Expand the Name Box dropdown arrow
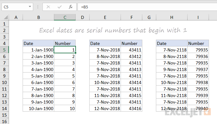217x124 pixels. click(29, 7)
